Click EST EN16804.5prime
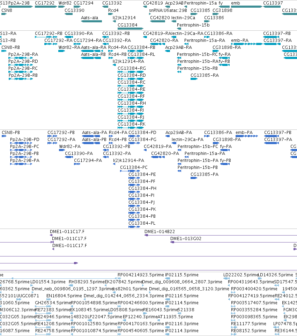 (64, 296)
